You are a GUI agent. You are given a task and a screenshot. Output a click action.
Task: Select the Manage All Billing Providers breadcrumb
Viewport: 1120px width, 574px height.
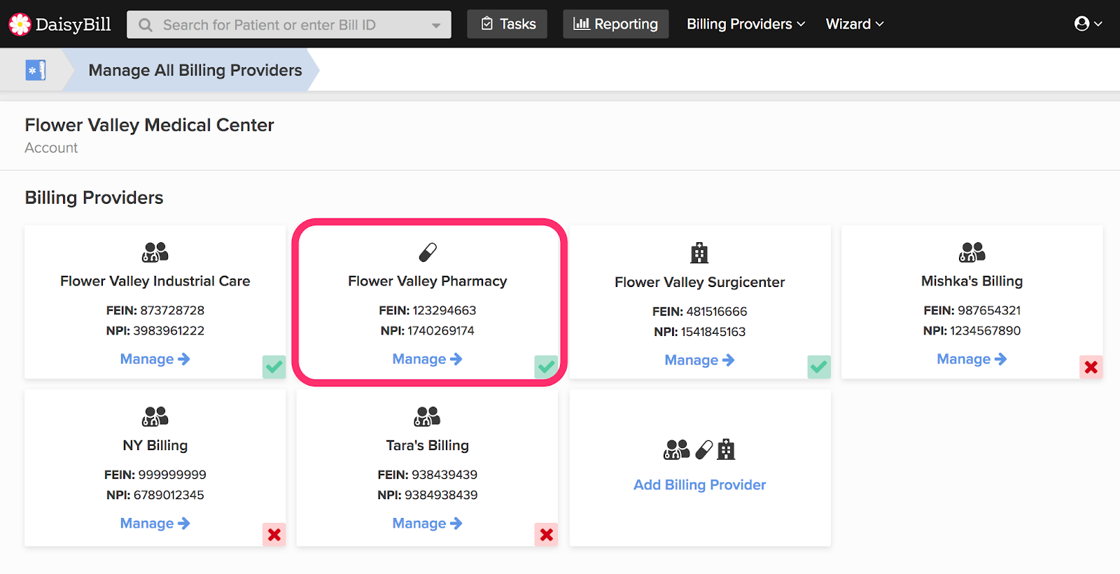click(x=195, y=71)
